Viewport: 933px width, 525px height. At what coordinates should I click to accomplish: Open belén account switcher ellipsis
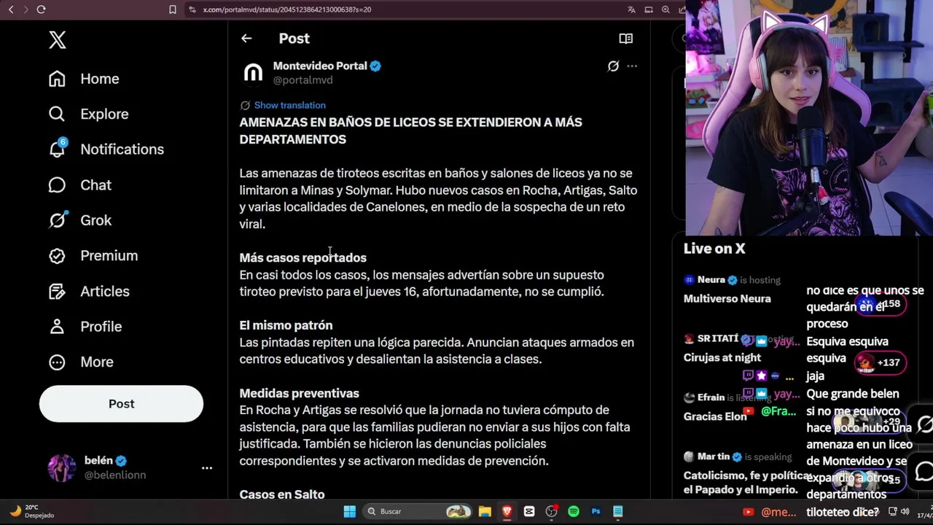[207, 468]
